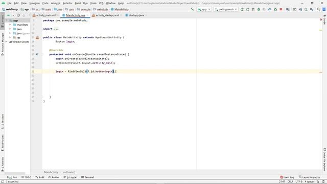Image resolution: width=327 pixels, height=184 pixels.
Task: Click the Collapse All icon in Project panel
Action: 24,15
